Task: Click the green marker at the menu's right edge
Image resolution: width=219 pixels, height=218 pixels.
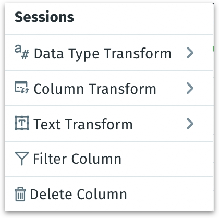Action: (213, 49)
